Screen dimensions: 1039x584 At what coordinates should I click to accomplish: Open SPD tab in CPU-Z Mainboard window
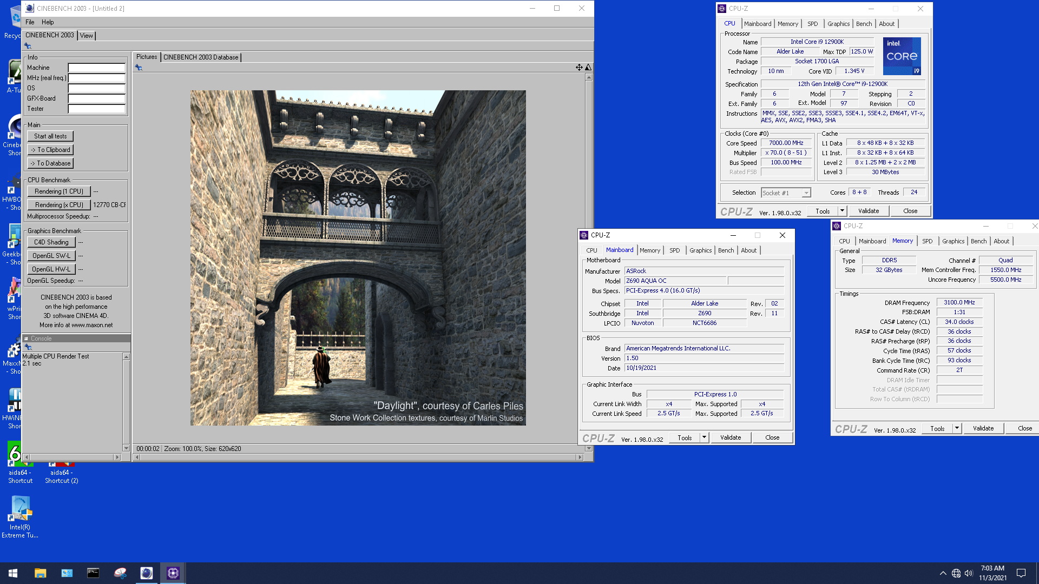point(674,250)
